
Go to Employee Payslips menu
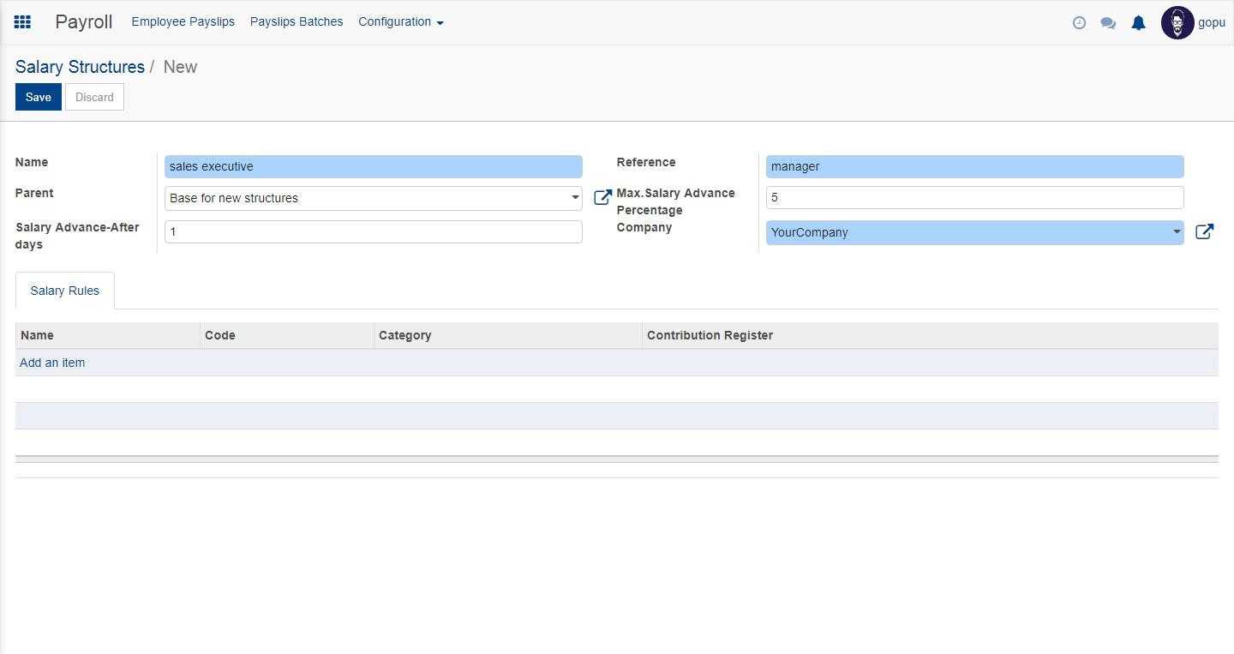pyautogui.click(x=183, y=22)
